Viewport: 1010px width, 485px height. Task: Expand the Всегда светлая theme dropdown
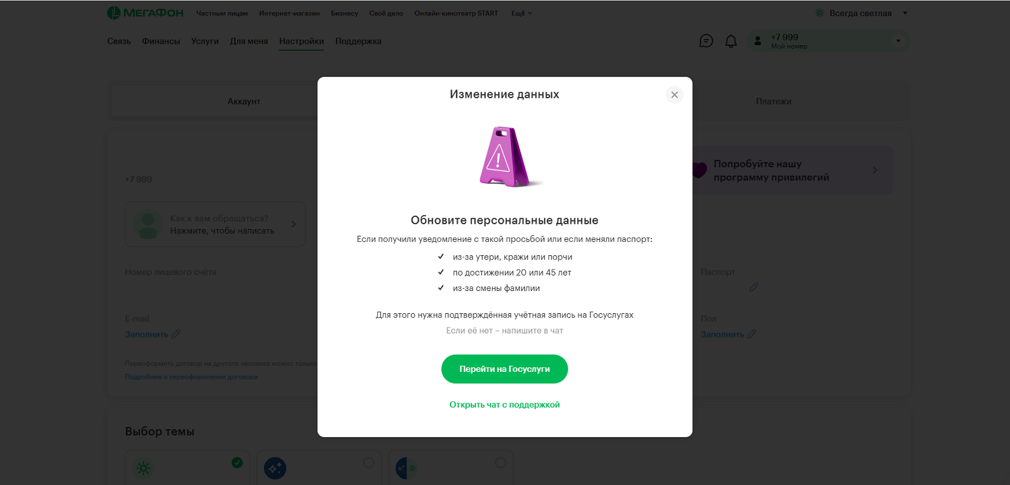904,13
